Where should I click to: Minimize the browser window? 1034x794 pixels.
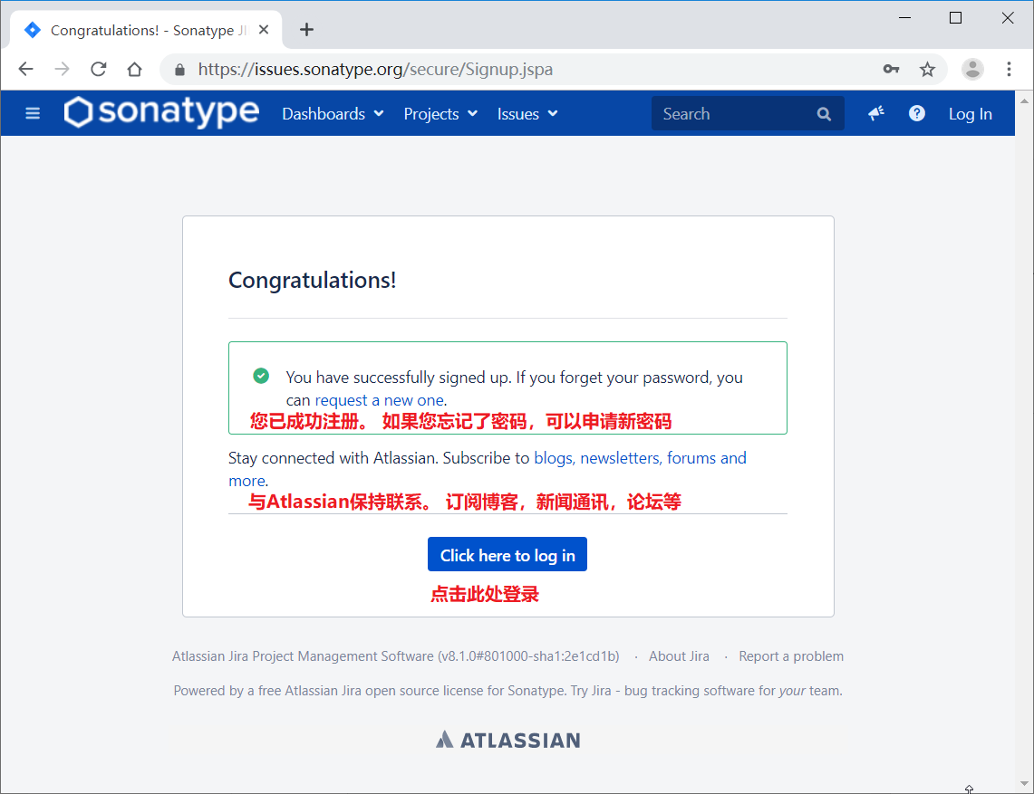pyautogui.click(x=904, y=18)
